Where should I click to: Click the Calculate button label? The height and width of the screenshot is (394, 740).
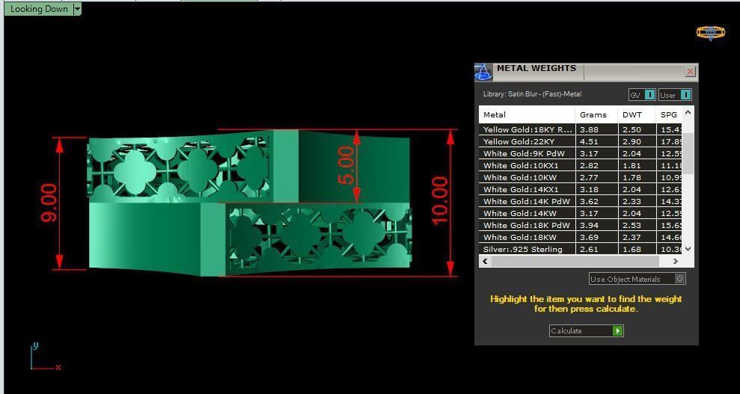(x=566, y=331)
